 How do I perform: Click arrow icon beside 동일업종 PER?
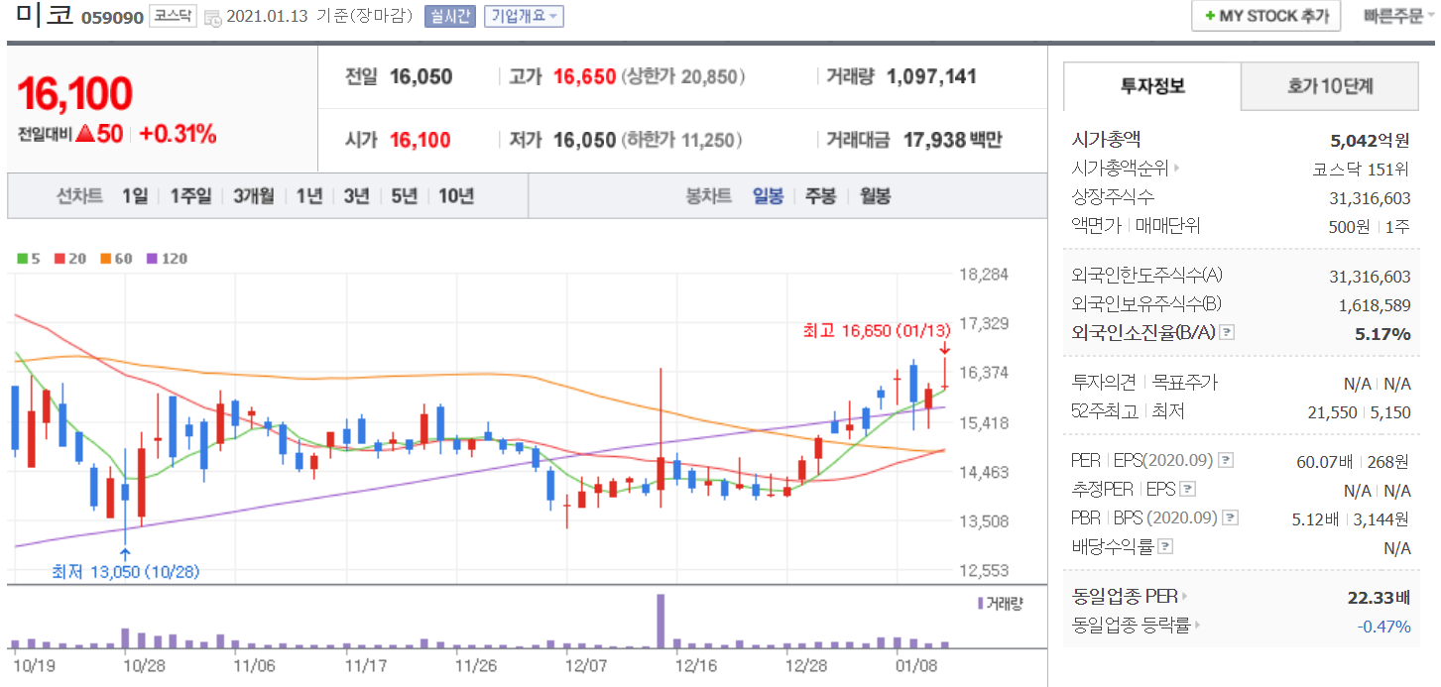point(1184,597)
